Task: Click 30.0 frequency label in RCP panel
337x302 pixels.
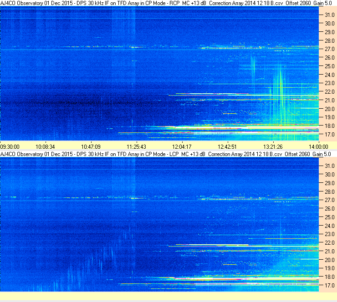Action: 329,24
